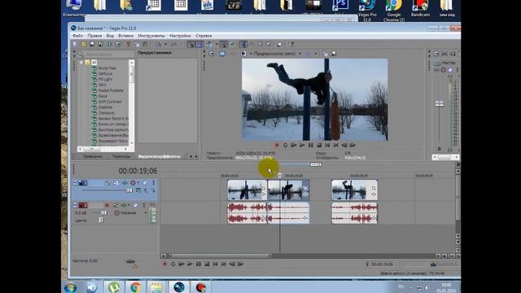Mute video track 1
The width and height of the screenshot is (521, 293).
click(x=145, y=182)
